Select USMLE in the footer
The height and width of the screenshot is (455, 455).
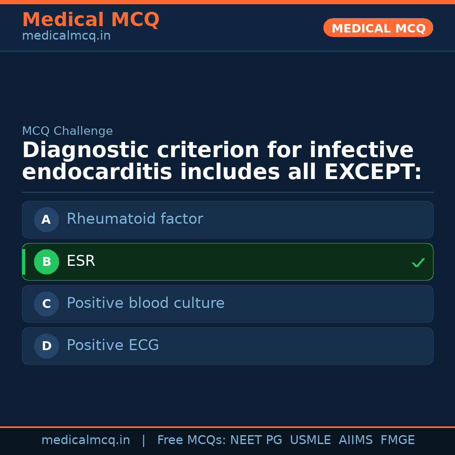(310, 440)
